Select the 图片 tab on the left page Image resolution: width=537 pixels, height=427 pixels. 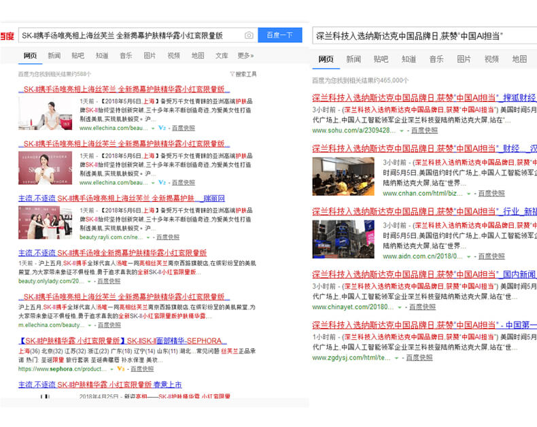pos(150,56)
